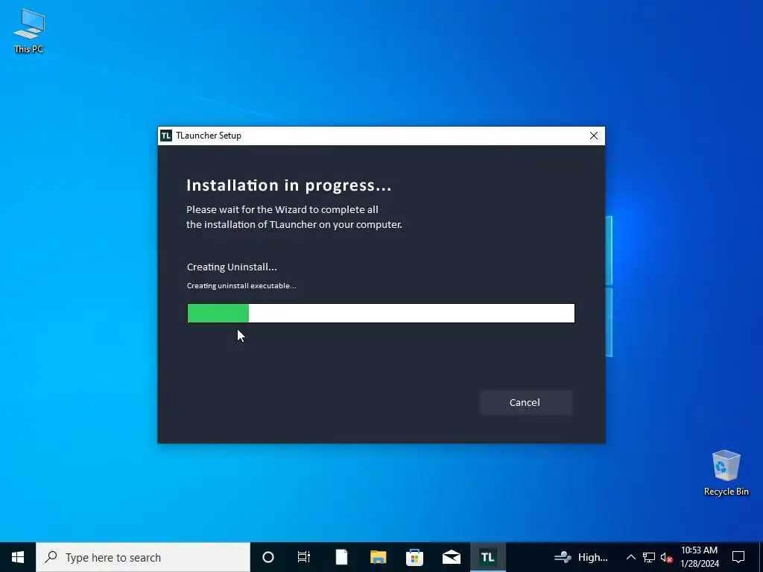Click the 'Installation in progress...' heading

289,185
